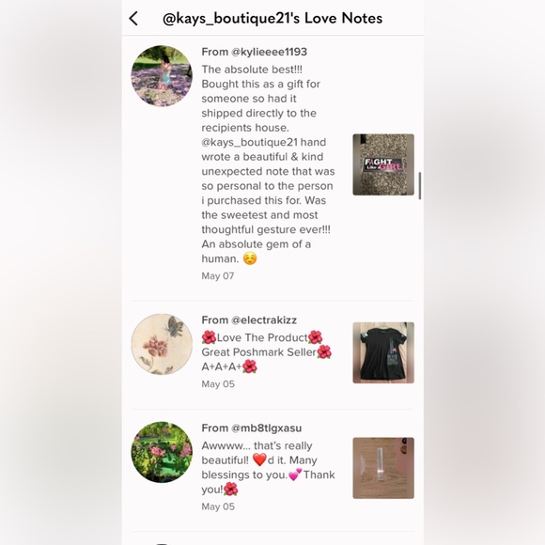Open kylieeee1193's flower field profile picture
Screen dimensions: 545x545
(x=162, y=76)
